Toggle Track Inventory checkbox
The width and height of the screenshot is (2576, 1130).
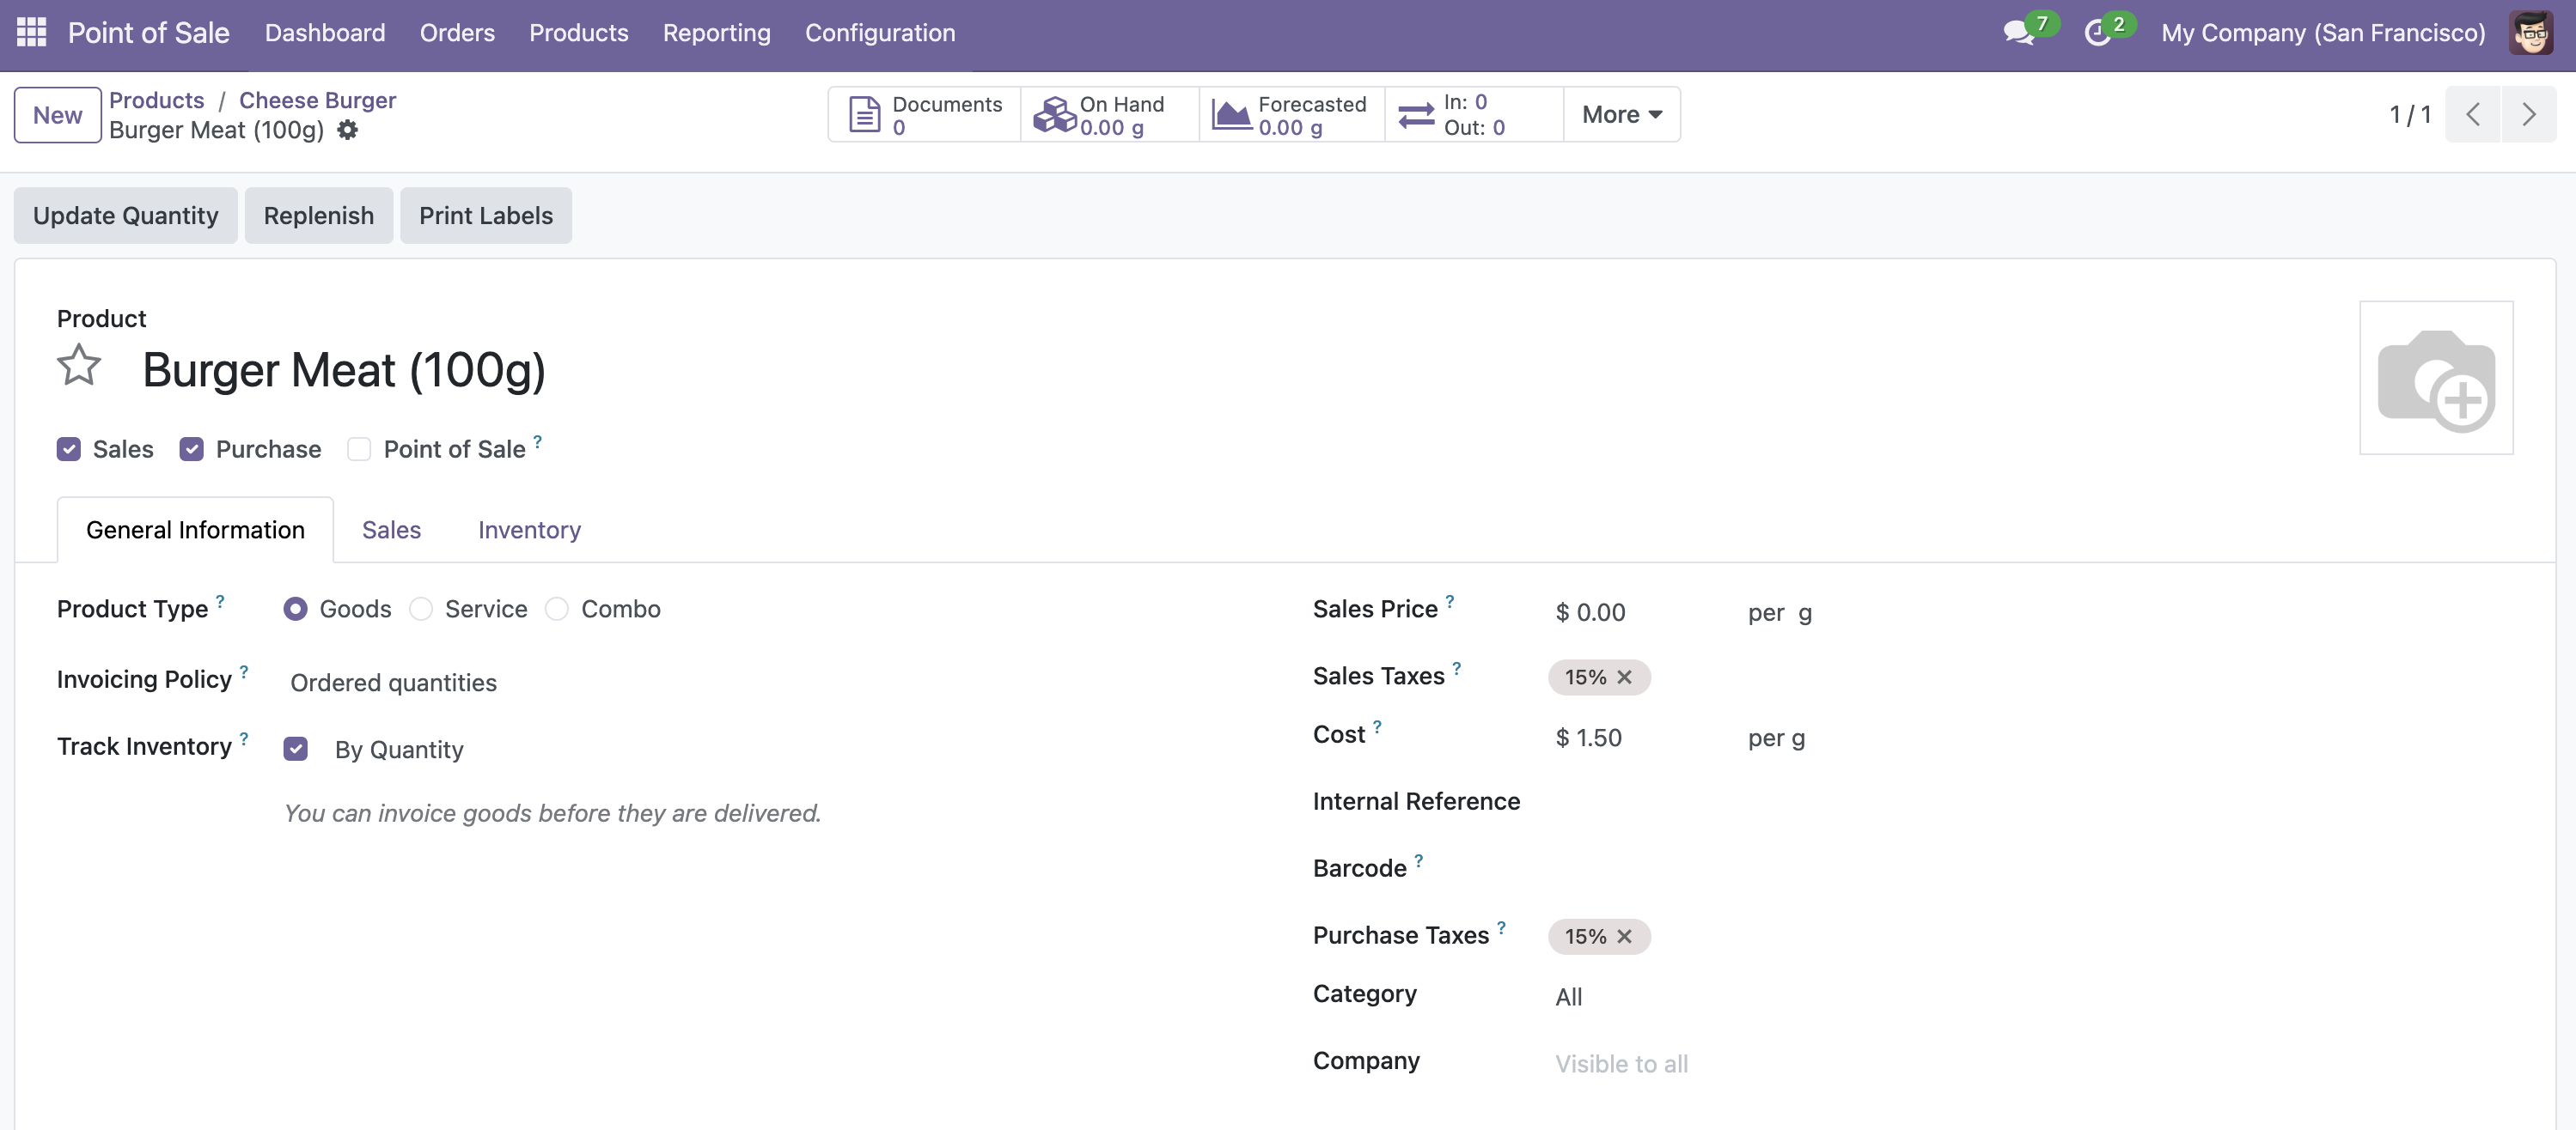[x=296, y=750]
